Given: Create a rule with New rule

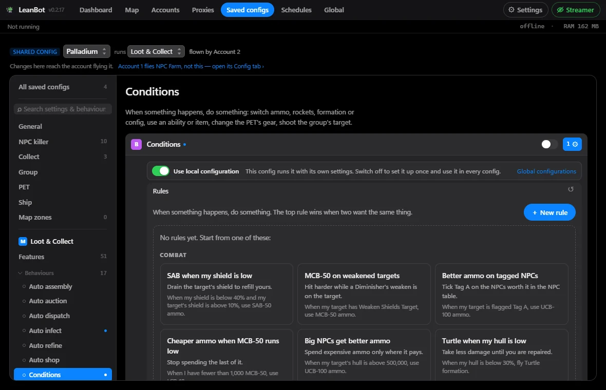Looking at the screenshot, I should [x=550, y=212].
